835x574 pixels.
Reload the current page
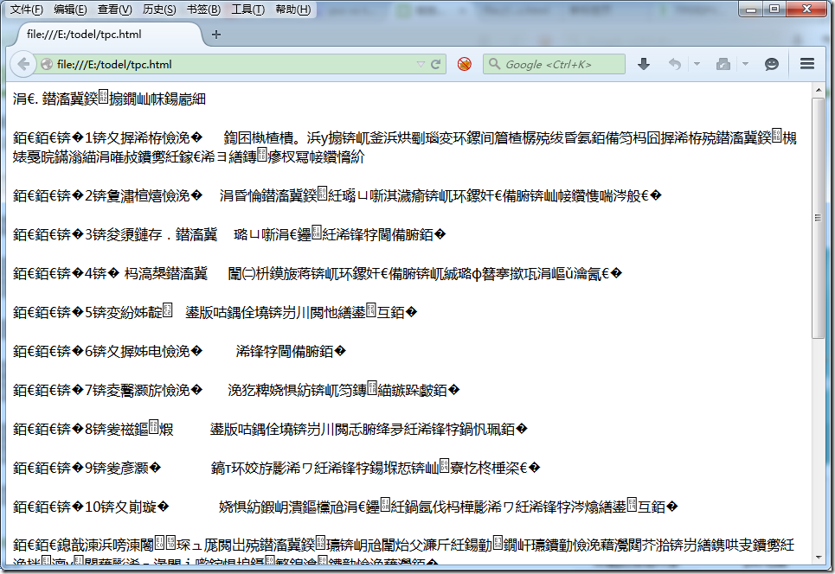click(x=436, y=64)
